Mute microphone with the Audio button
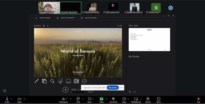Screen dimensions: 205x104 7,100
